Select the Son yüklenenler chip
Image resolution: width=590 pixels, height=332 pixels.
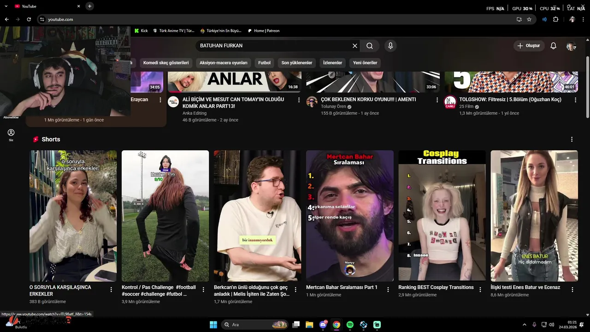click(x=297, y=63)
